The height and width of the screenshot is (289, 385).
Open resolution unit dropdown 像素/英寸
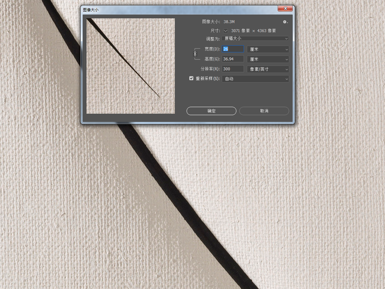pos(268,69)
